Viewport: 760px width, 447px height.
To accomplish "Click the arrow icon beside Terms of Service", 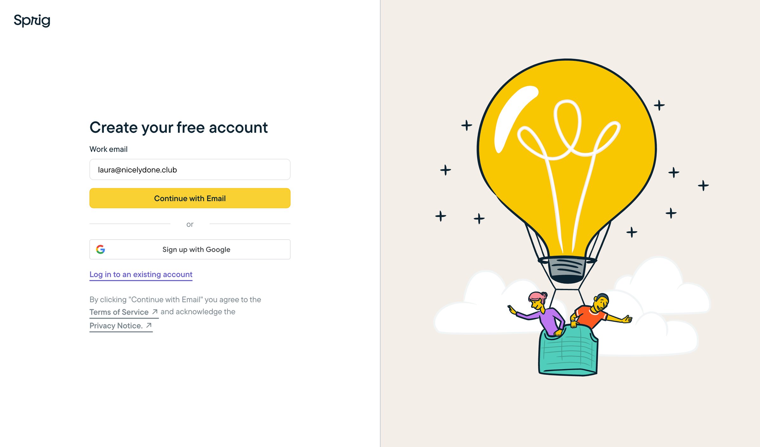I will pyautogui.click(x=155, y=312).
